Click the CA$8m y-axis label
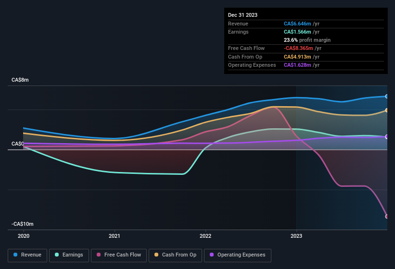This screenshot has width=395, height=269. (x=20, y=80)
